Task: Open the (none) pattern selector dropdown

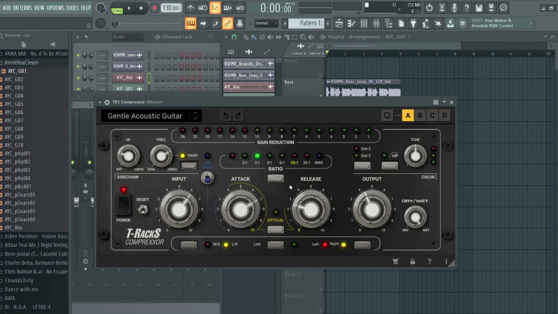Action: tap(265, 24)
